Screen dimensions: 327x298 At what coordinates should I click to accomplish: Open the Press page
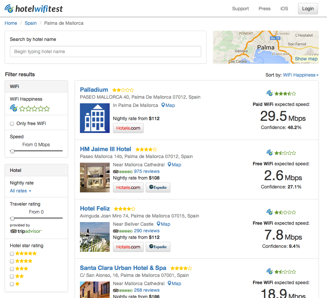[265, 9]
